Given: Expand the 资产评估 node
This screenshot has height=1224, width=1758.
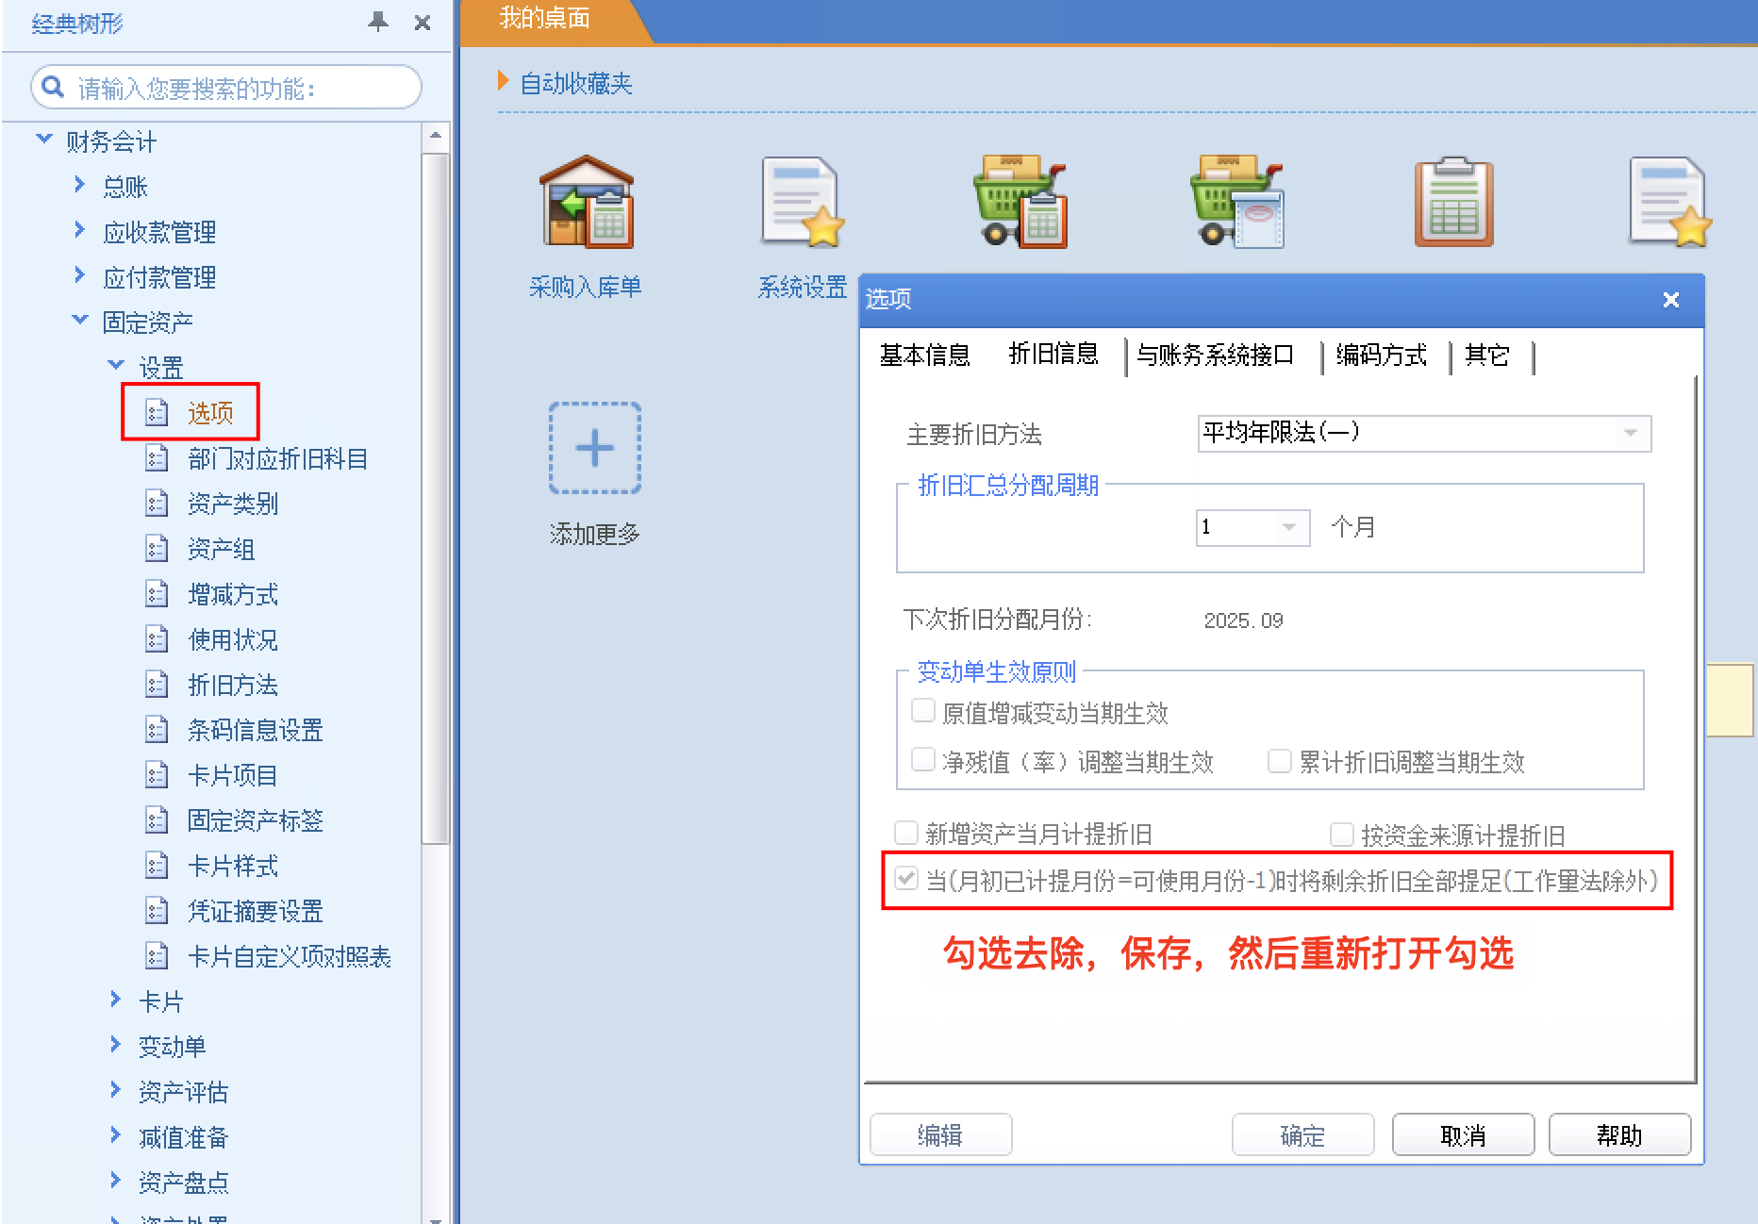Looking at the screenshot, I should tap(116, 1089).
